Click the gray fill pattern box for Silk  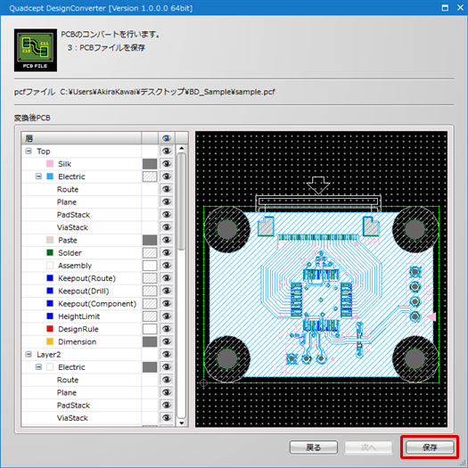click(x=150, y=163)
